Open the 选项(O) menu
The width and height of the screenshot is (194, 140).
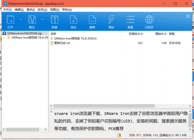[42, 10]
